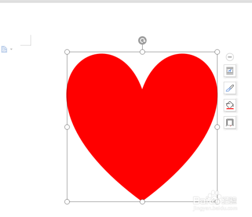Screen dimensions: 252x217
Task: Click the bottom-left corner resize handle
Action: pos(67,202)
